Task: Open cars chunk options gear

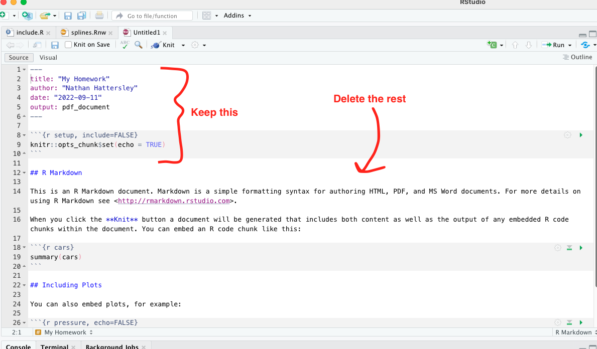Action: pyautogui.click(x=558, y=248)
